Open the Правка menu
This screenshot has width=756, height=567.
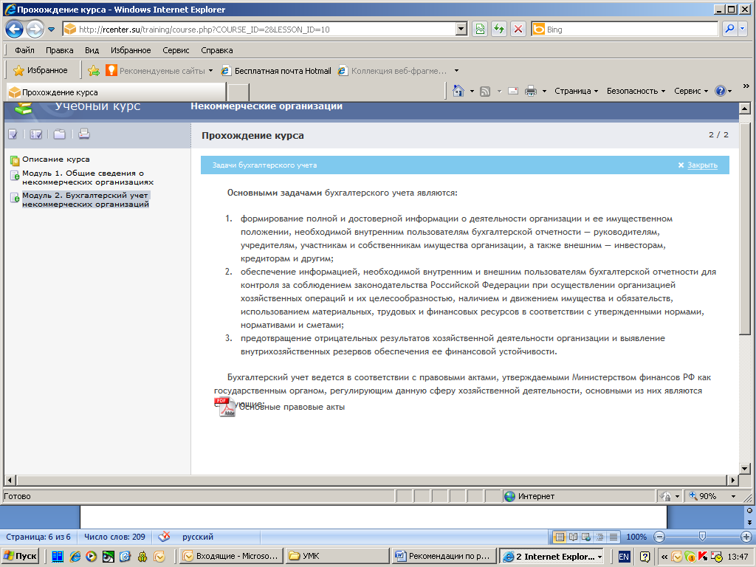[59, 50]
